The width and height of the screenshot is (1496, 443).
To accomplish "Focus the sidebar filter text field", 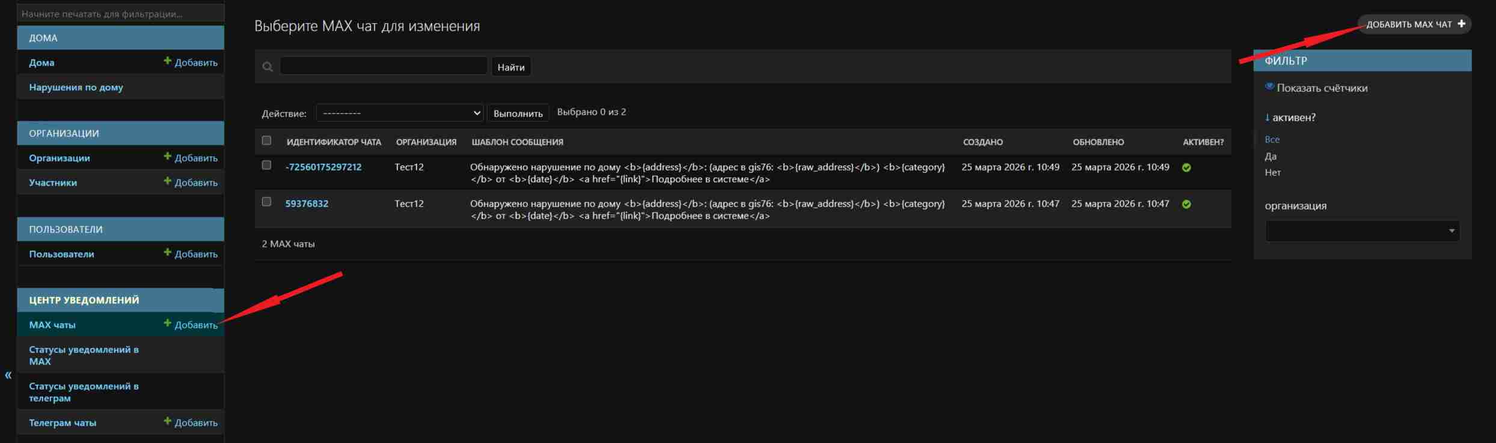I will (x=120, y=13).
